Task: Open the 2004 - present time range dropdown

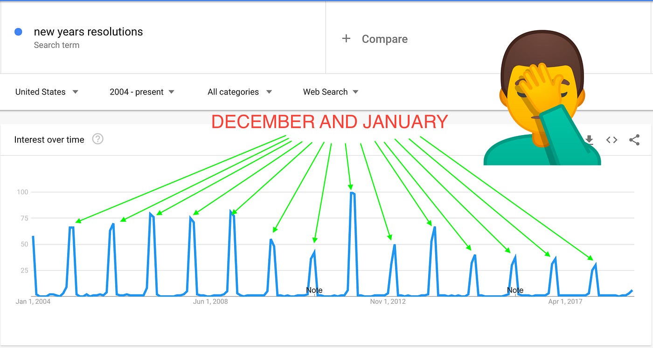Action: click(142, 92)
